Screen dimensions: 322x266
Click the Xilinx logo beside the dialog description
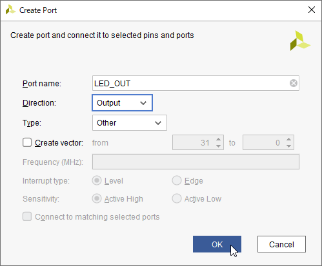[300, 41]
